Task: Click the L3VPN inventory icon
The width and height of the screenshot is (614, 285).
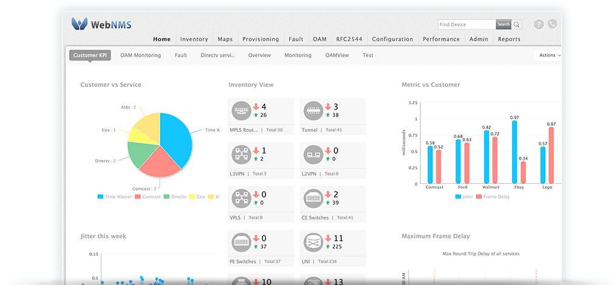Action: coord(241,154)
